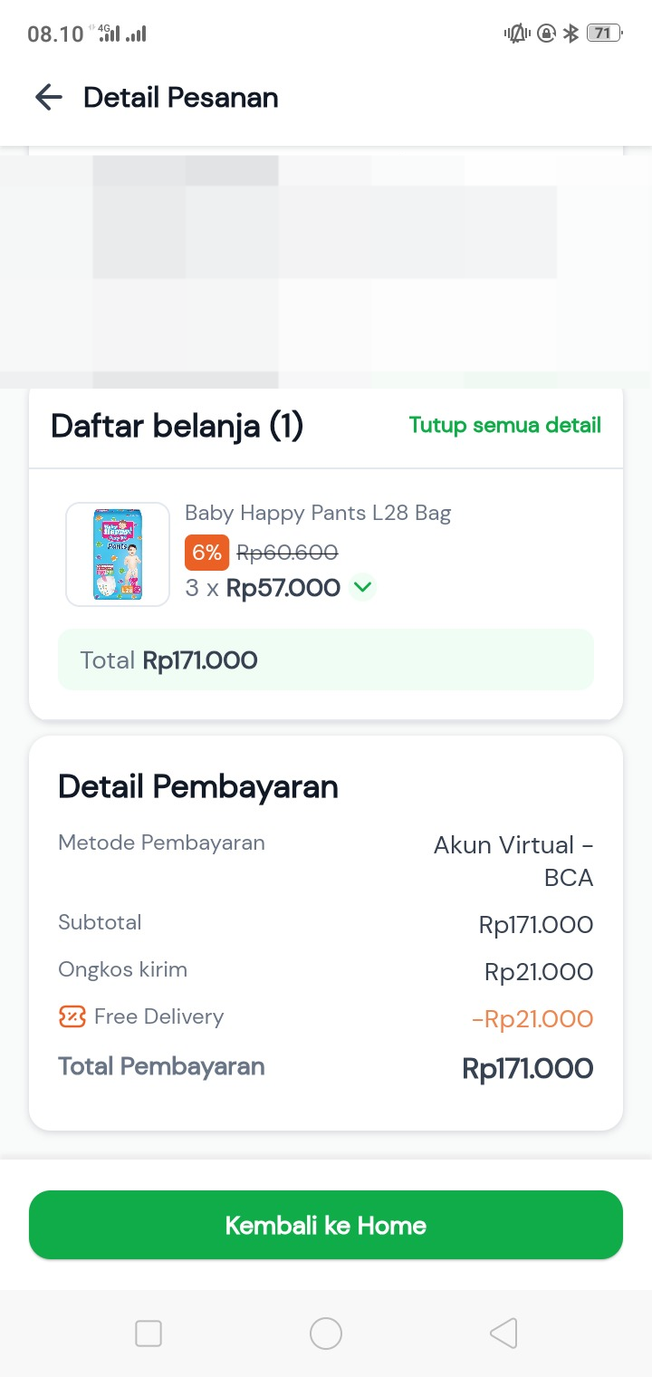652x1377 pixels.
Task: Tap the Total Pembayaran amount Rp171.000
Action: 527,1068
